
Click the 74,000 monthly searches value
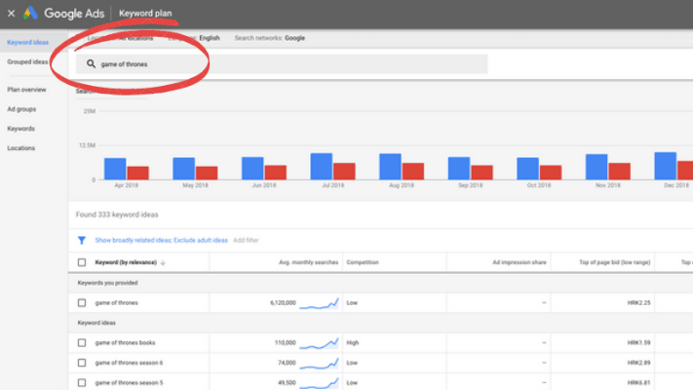287,363
